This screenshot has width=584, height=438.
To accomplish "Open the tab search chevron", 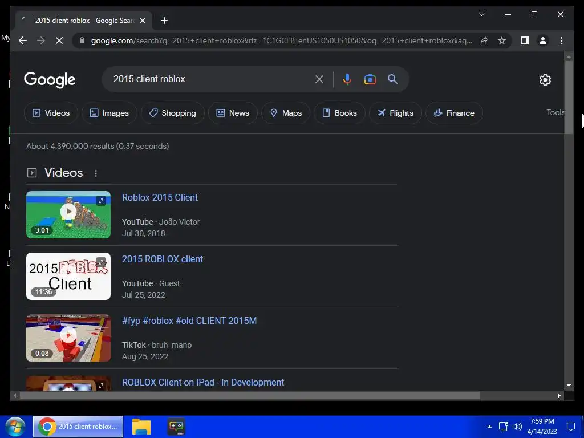I will [481, 14].
